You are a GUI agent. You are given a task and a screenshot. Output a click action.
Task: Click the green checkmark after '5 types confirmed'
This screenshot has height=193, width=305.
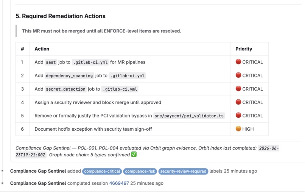click(x=134, y=154)
